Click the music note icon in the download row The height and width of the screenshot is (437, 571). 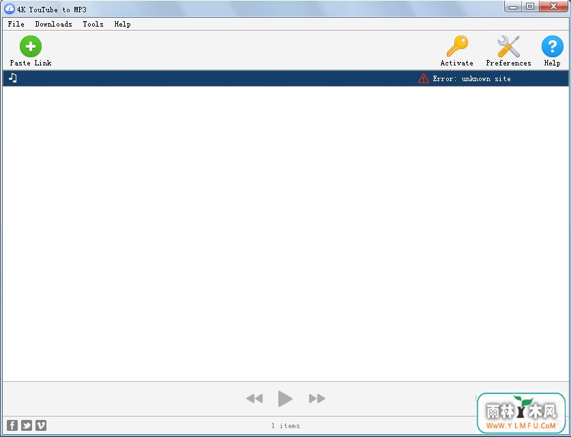click(x=13, y=78)
